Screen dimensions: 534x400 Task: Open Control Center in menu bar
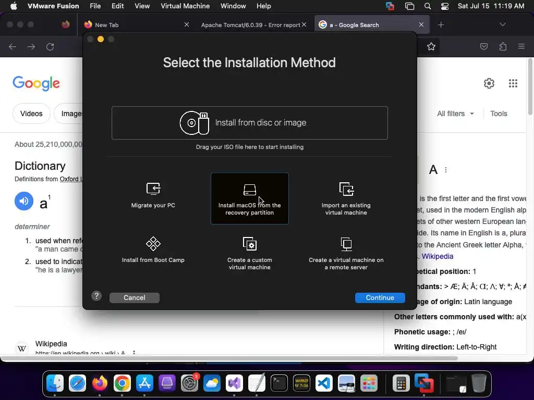(x=444, y=6)
